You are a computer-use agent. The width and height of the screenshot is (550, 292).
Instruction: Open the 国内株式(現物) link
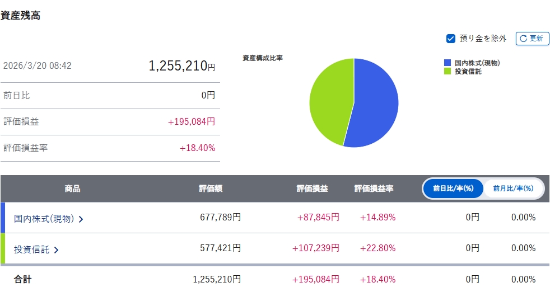[44, 219]
